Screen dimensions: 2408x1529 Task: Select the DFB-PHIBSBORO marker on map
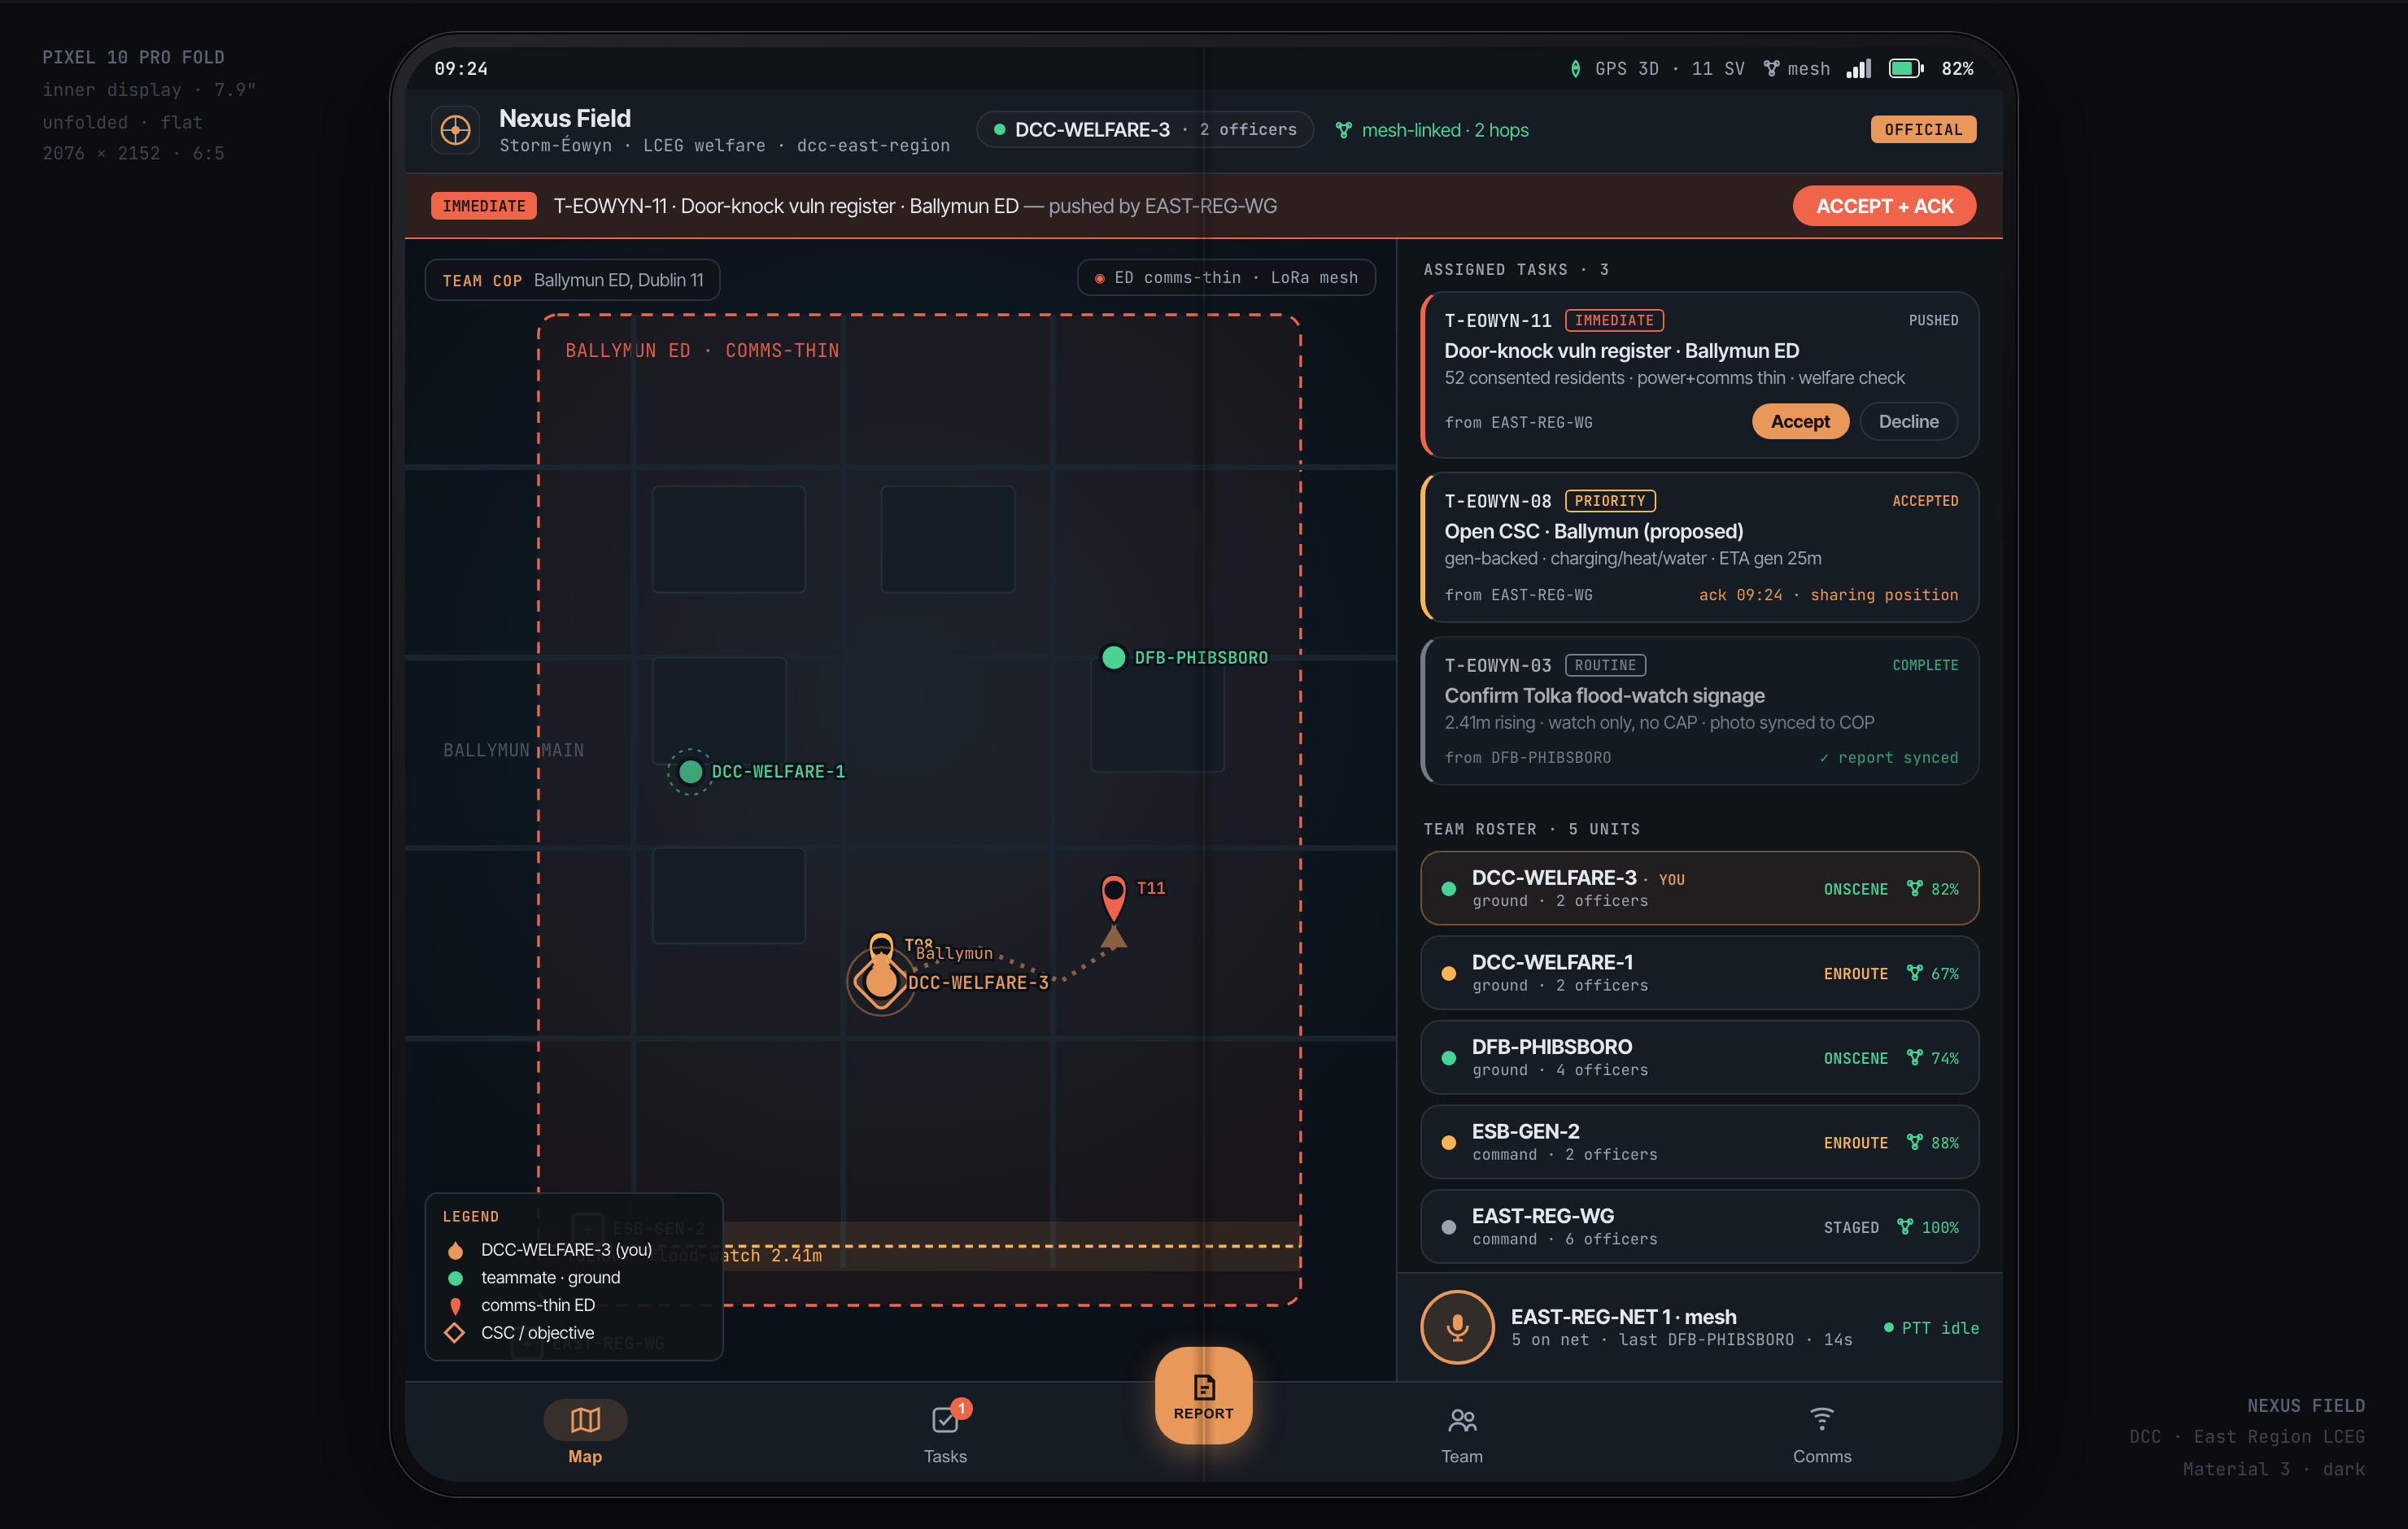pyautogui.click(x=1113, y=657)
